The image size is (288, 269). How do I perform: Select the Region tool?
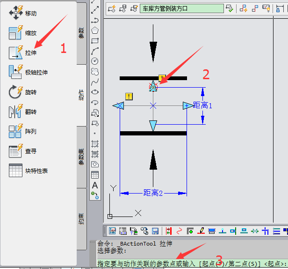pyautogui.click(x=95, y=164)
